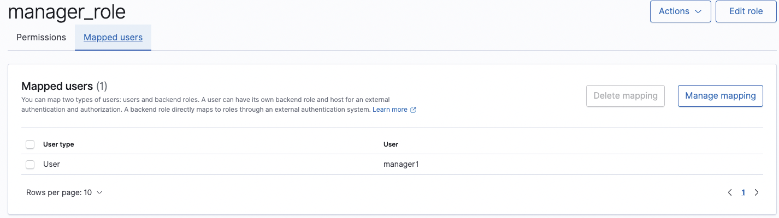This screenshot has width=779, height=218.
Task: Go to the next page arrow
Action: pyautogui.click(x=757, y=192)
